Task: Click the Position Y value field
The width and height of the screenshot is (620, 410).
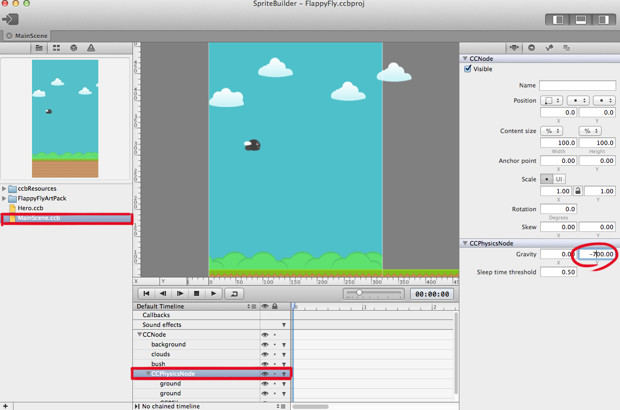Action: pos(597,112)
